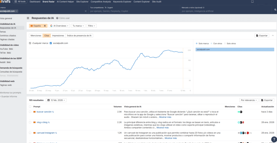Open the Tu marca dropdown

click(x=78, y=26)
